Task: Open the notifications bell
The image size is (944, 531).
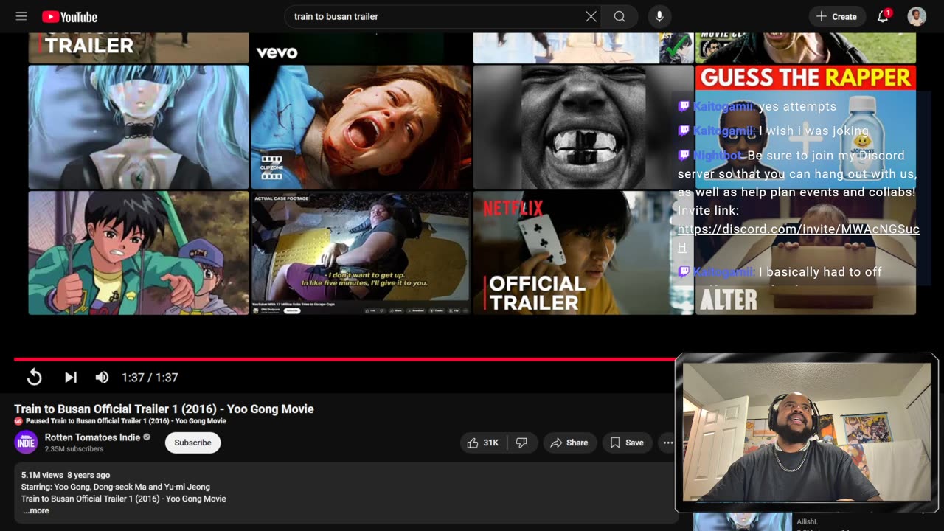Action: point(883,16)
